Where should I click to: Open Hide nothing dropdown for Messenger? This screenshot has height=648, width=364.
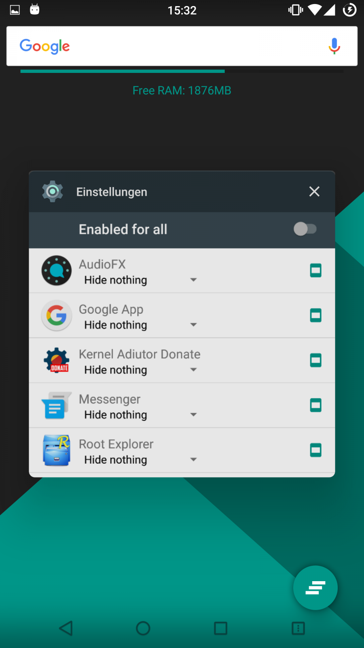click(140, 415)
